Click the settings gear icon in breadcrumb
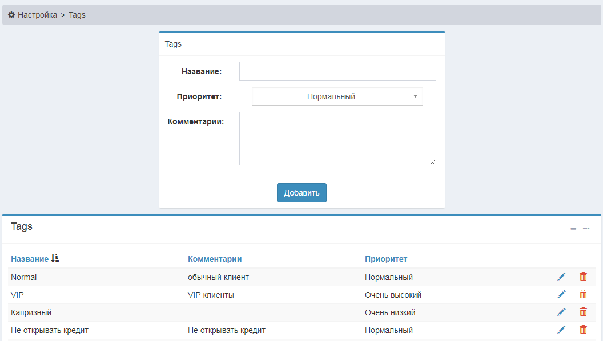603x341 pixels. pyautogui.click(x=11, y=15)
